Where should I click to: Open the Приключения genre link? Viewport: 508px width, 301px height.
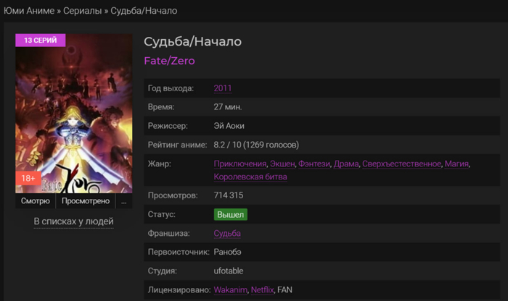tap(239, 164)
